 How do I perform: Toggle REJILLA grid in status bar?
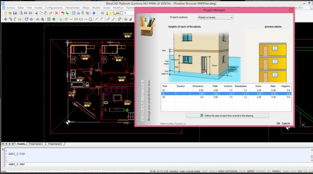pos(213,171)
